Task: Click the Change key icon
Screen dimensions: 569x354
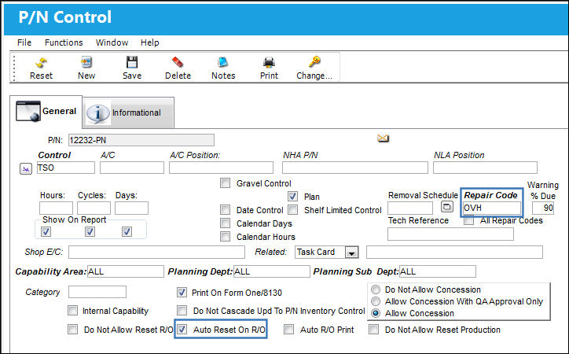Action: 314,61
